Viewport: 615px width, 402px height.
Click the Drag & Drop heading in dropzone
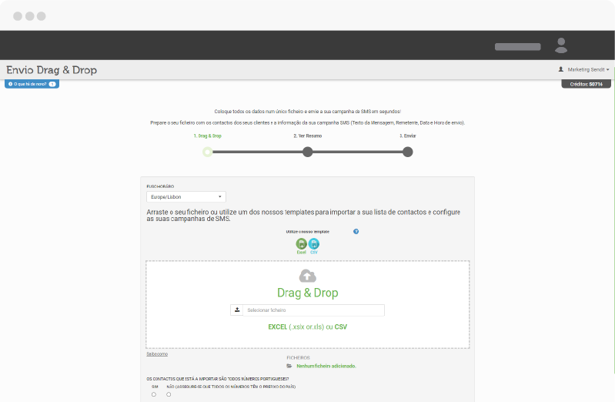point(307,293)
